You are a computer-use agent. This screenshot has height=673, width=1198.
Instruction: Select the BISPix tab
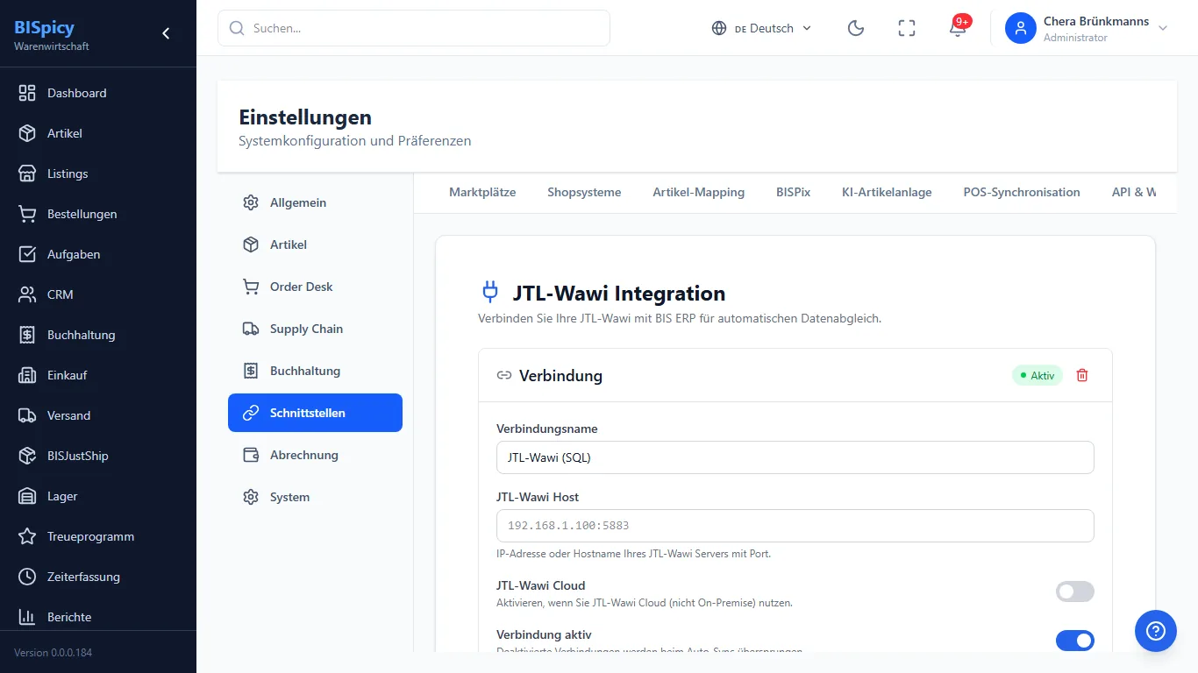(793, 192)
